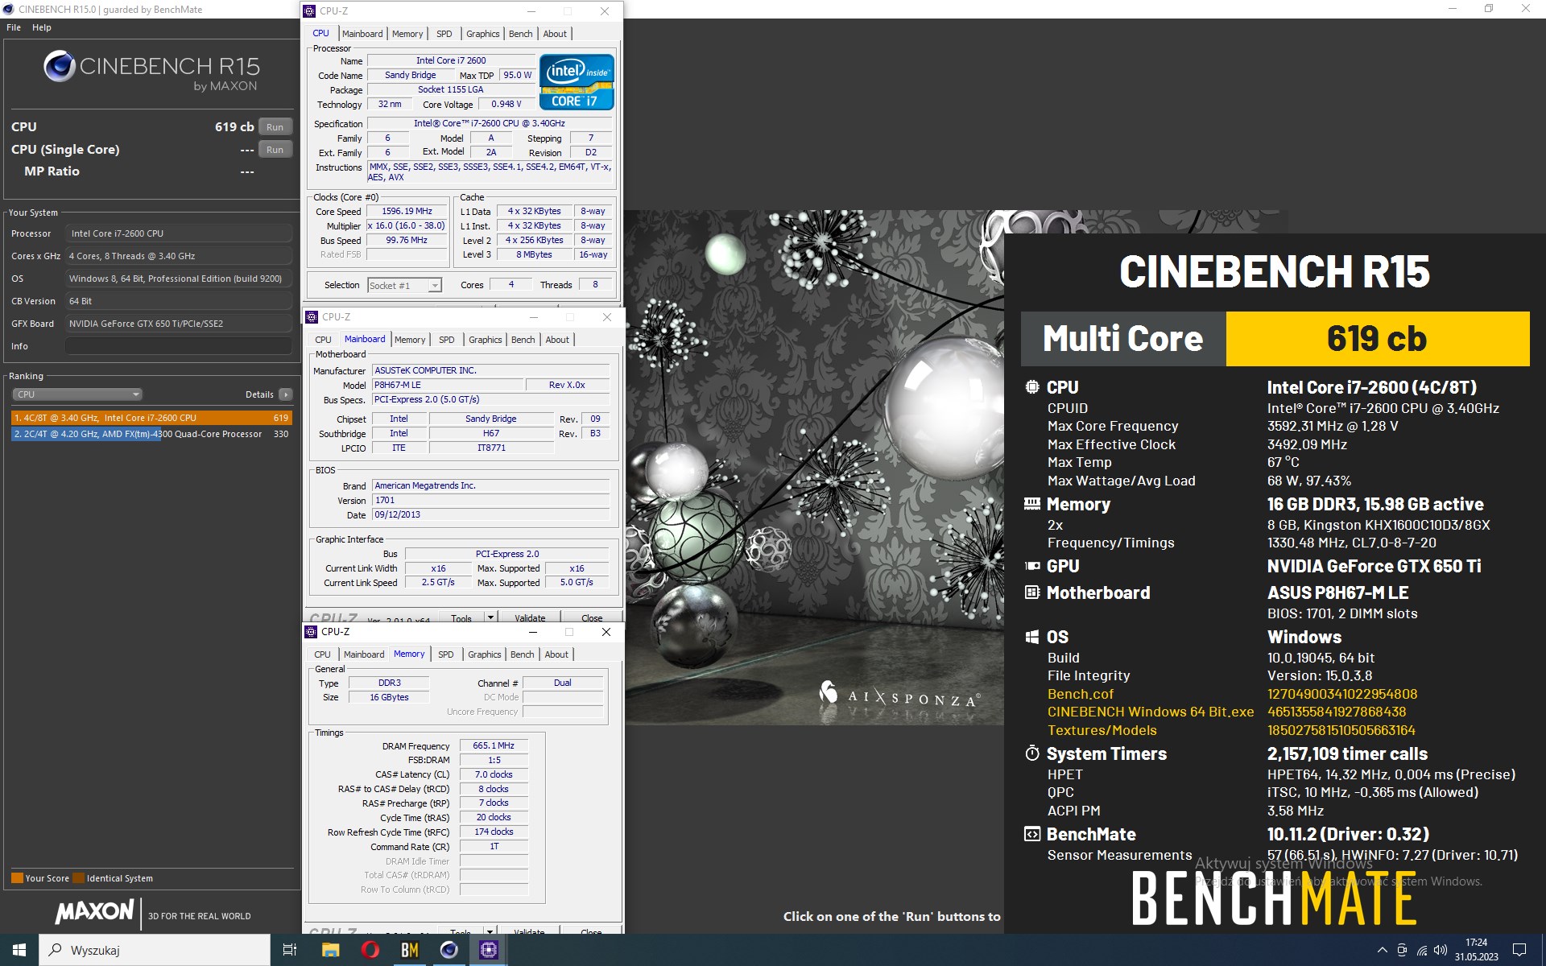Run the CPU Single Core benchmark
The height and width of the screenshot is (966, 1546).
coord(275,150)
